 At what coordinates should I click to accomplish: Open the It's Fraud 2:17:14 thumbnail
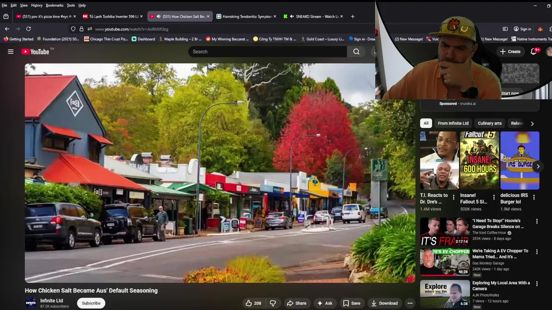click(x=445, y=232)
